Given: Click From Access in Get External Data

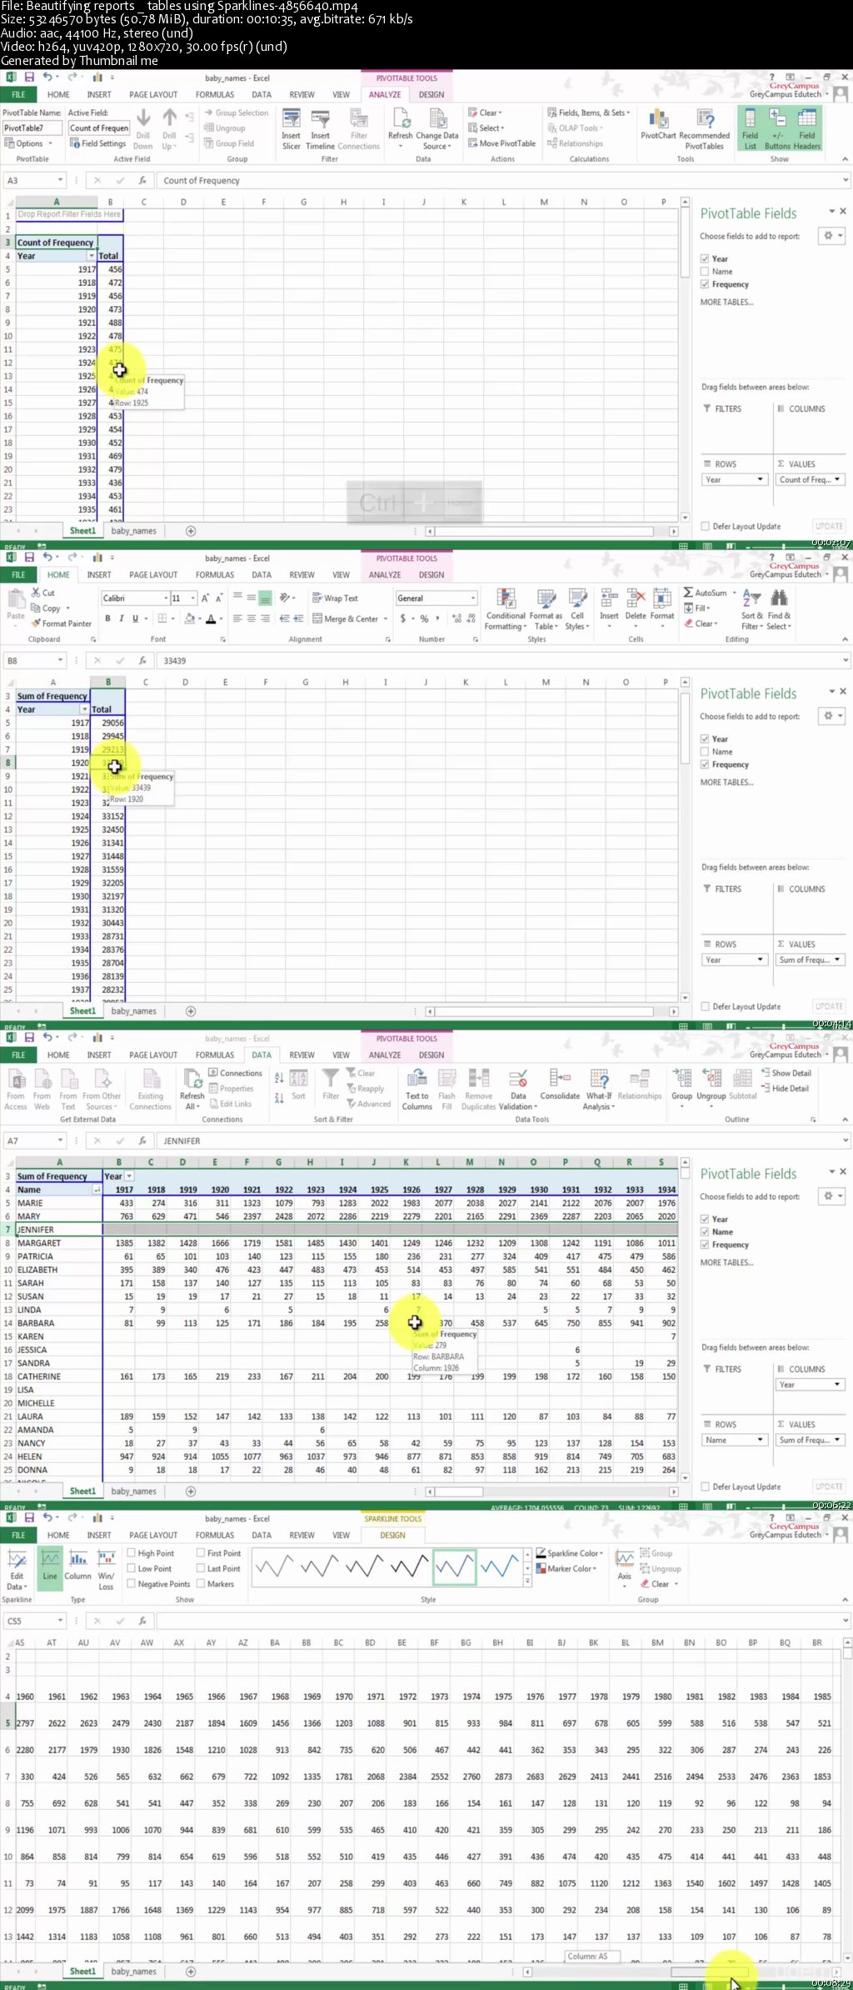Looking at the screenshot, I should (x=15, y=1089).
